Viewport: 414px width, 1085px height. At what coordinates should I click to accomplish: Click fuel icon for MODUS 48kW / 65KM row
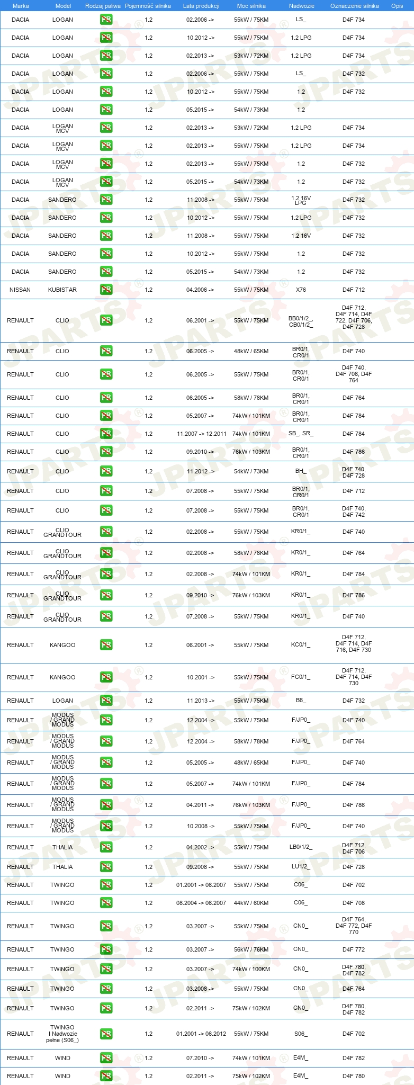click(106, 763)
